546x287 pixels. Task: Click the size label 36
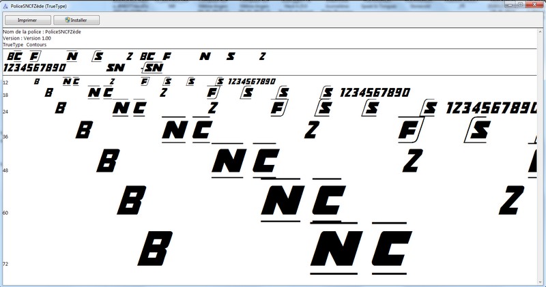click(x=5, y=137)
